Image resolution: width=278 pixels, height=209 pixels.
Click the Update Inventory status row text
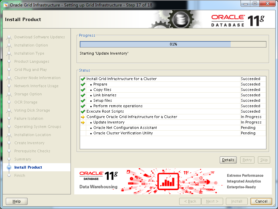click(109, 122)
